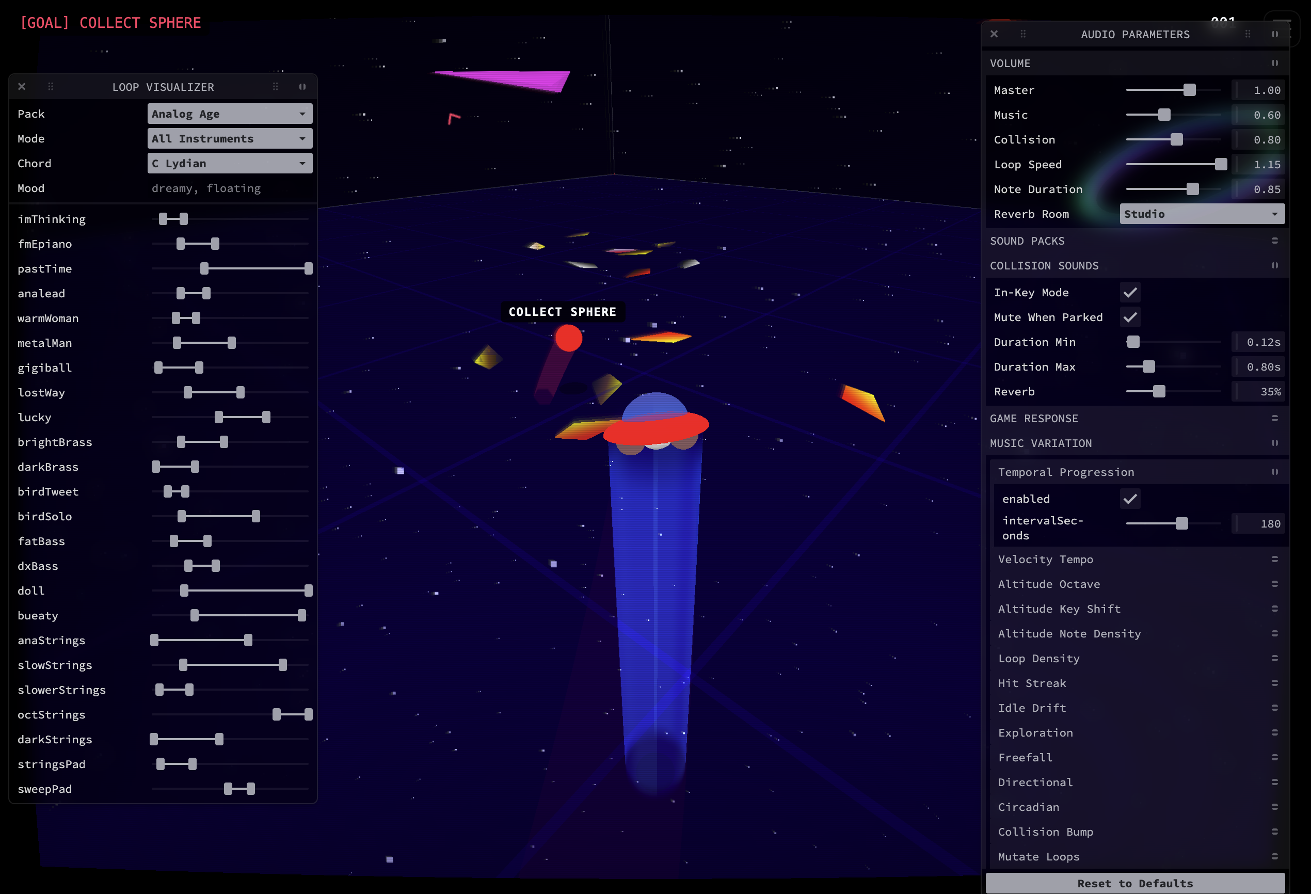Open the Chord dropdown showing C Lydian

pos(230,164)
